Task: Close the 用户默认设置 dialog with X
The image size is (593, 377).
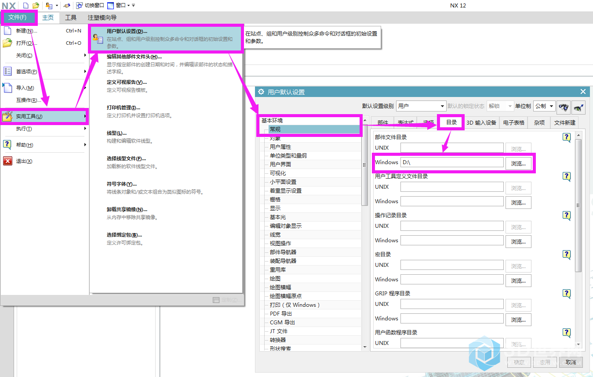Action: pos(583,92)
